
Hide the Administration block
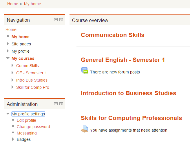[56, 104]
